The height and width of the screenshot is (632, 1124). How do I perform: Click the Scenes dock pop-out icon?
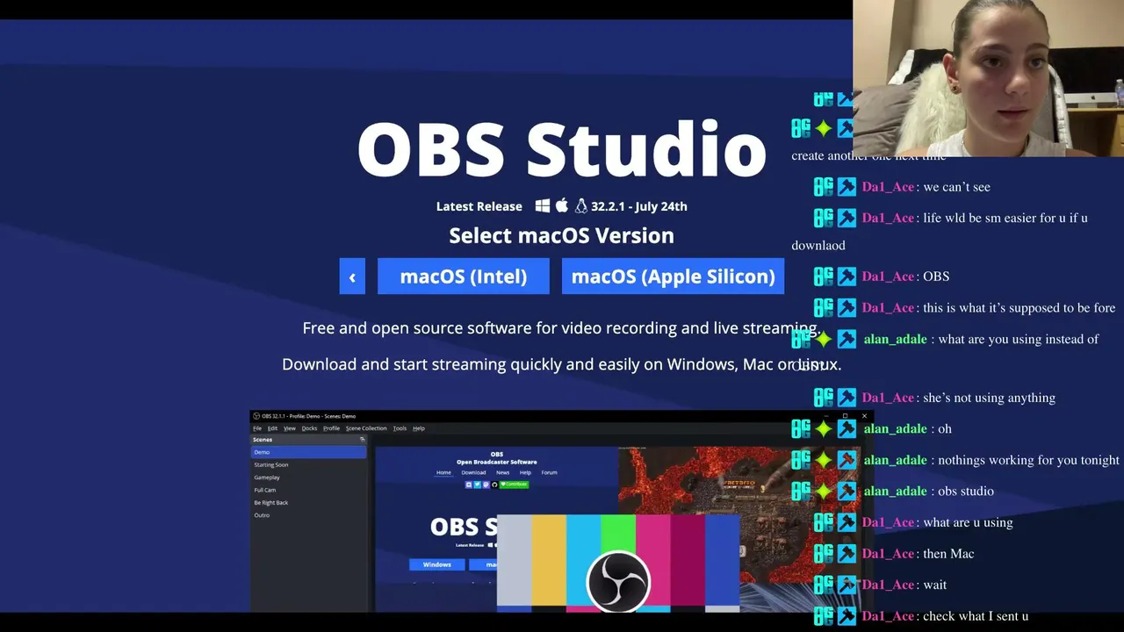pos(362,440)
